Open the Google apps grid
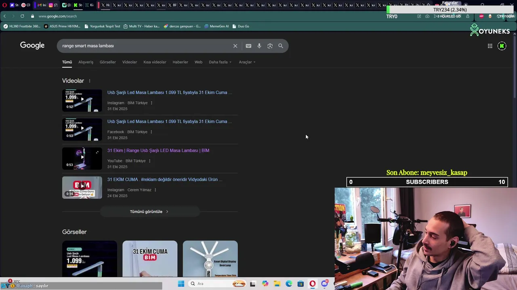 pos(490,46)
